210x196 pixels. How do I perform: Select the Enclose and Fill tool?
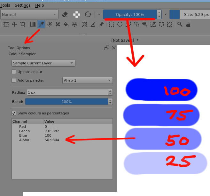coord(74,24)
